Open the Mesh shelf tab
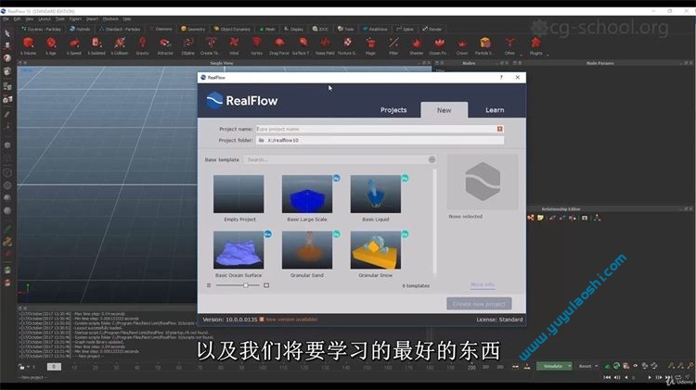Viewport: 696px width, 390px height. 267,30
